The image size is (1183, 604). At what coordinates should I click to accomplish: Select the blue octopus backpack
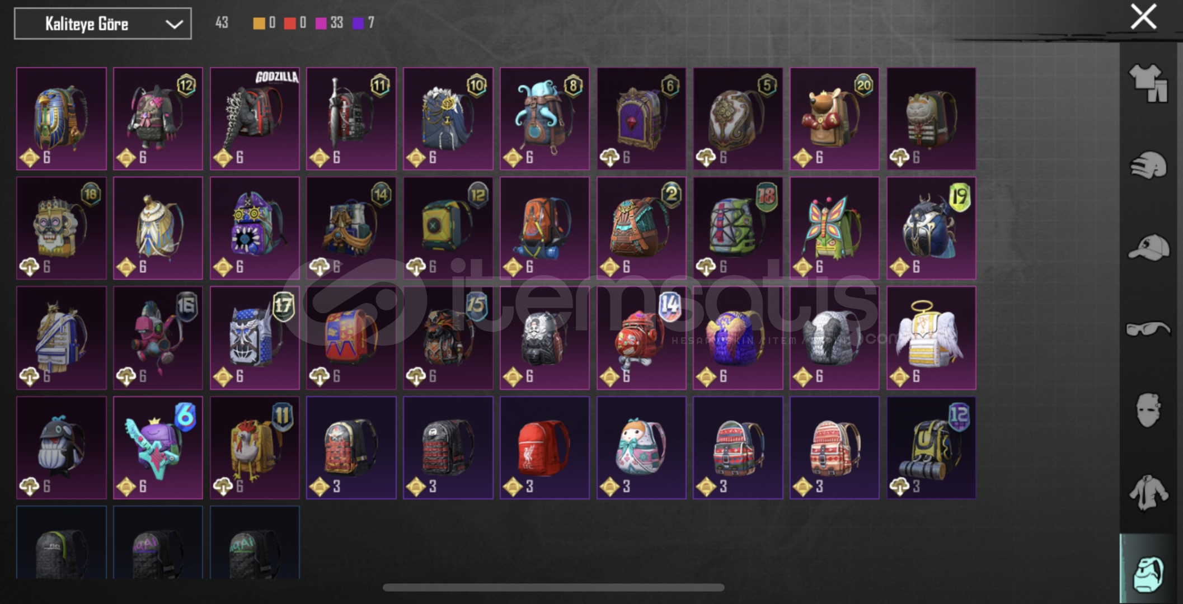(544, 119)
